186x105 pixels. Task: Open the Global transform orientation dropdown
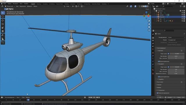pyautogui.click(x=67, y=6)
